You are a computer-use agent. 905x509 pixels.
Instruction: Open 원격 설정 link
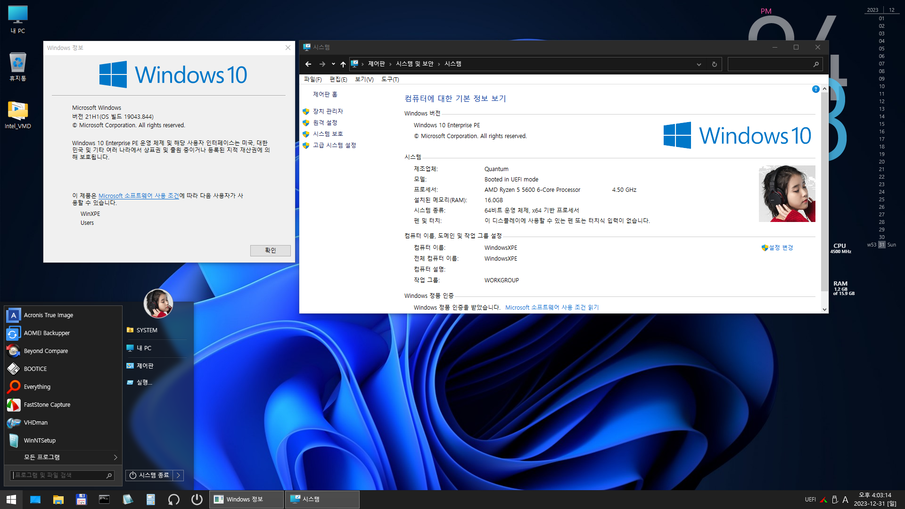pyautogui.click(x=325, y=123)
